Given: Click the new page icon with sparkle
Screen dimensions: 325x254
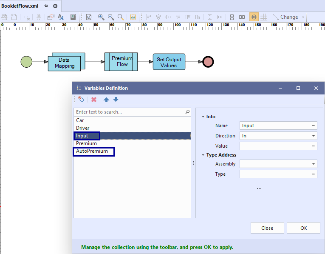Looking at the screenshot, I should [14, 17].
